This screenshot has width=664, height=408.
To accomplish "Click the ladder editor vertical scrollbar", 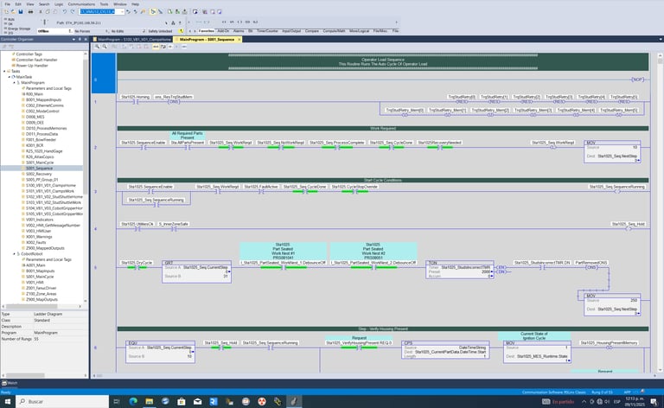I will click(660, 212).
